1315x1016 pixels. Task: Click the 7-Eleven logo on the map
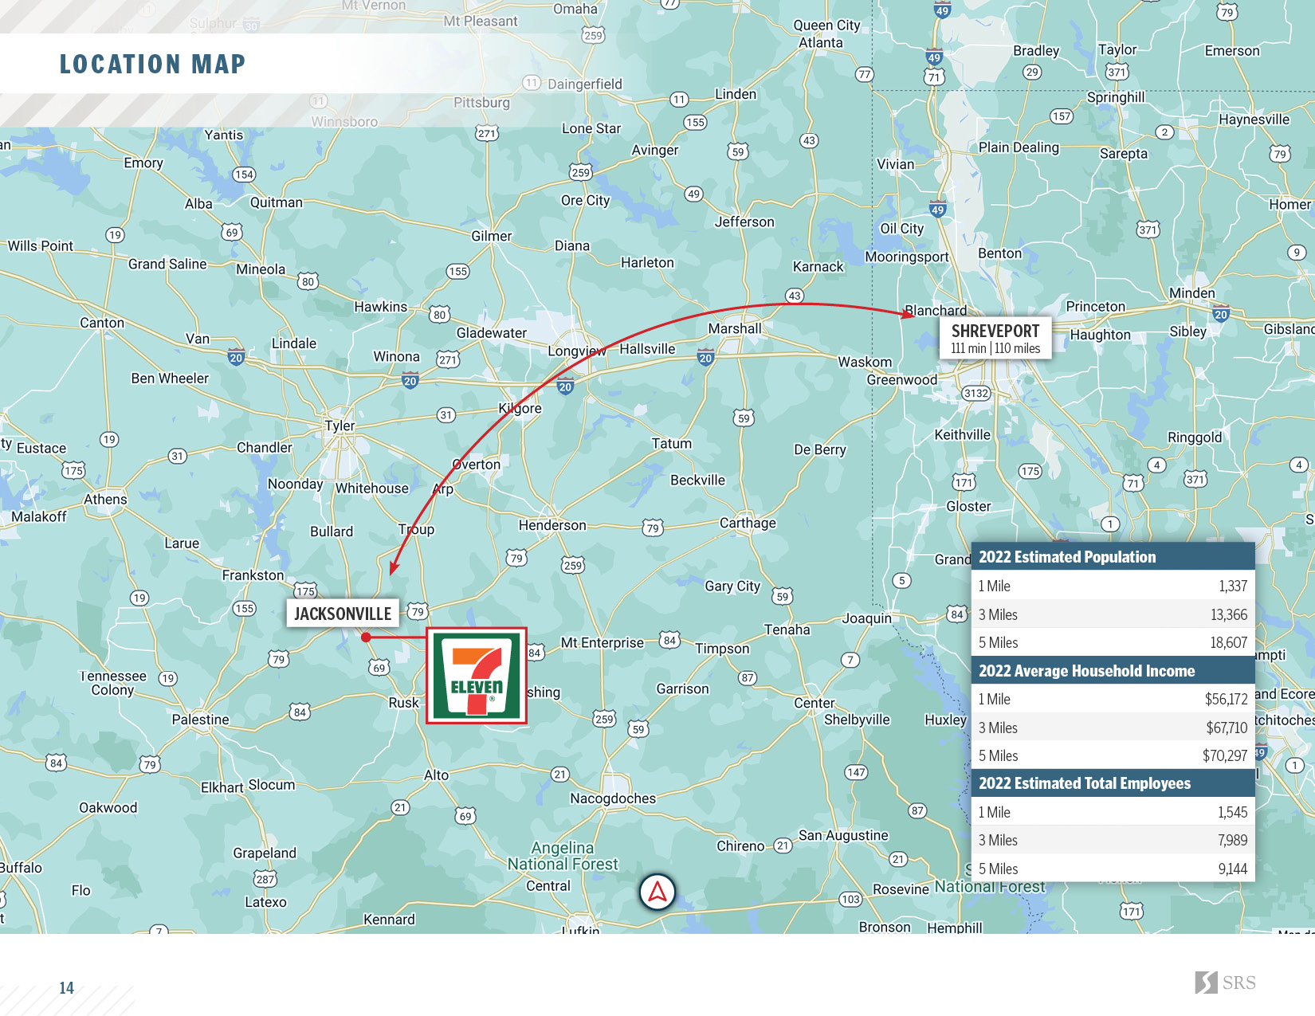pyautogui.click(x=477, y=676)
